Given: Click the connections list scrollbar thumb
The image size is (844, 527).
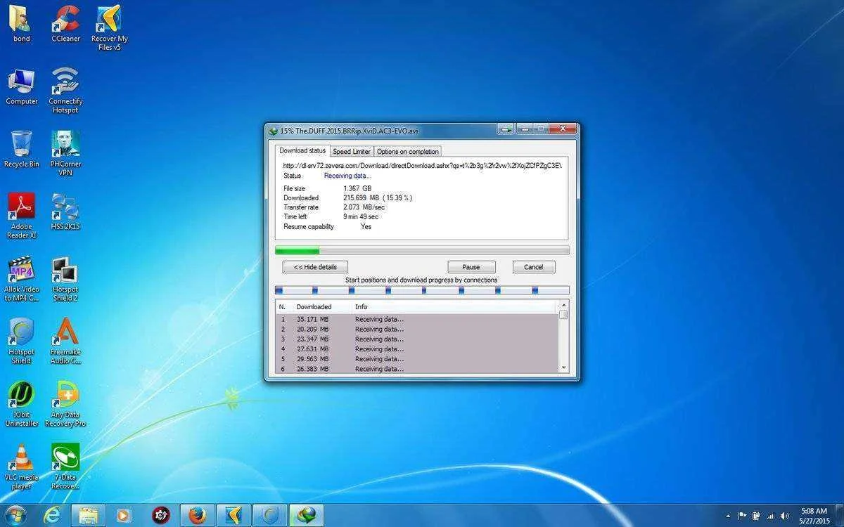Looking at the screenshot, I should (x=563, y=315).
